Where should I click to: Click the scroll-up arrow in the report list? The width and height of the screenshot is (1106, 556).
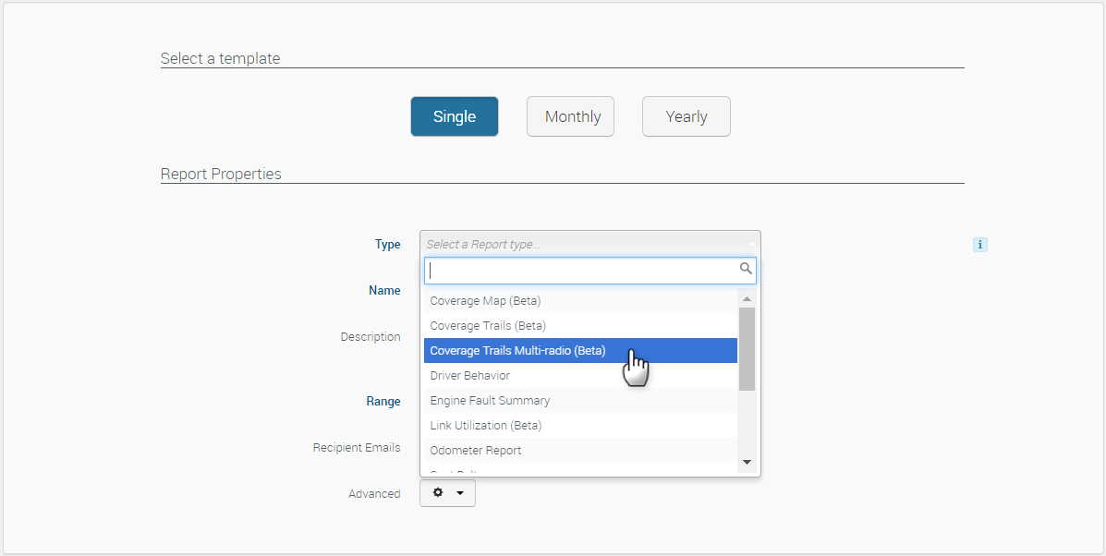pos(747,299)
